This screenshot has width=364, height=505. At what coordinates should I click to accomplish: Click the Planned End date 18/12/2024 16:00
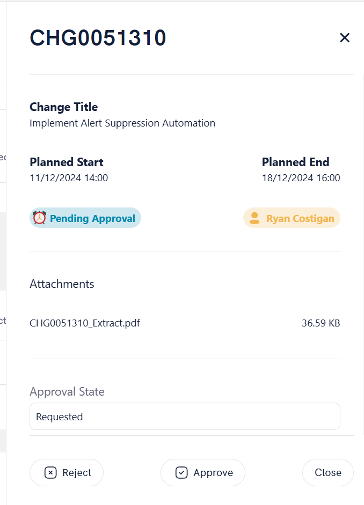click(301, 178)
